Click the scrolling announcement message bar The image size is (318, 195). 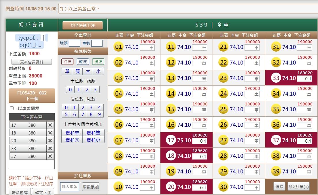(188, 9)
